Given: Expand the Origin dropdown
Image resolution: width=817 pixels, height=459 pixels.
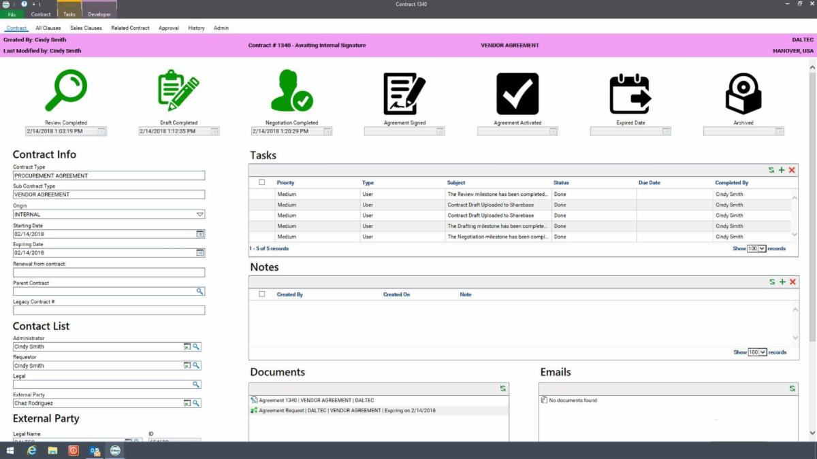Looking at the screenshot, I should point(199,214).
